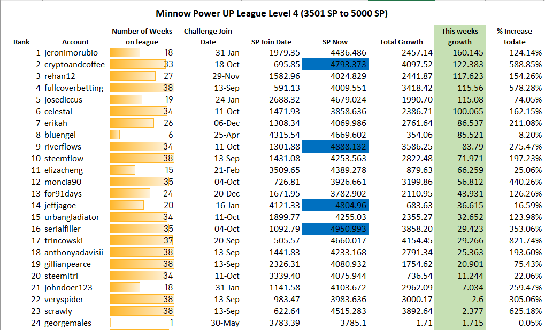Screen dimensions: 545x330
Task: Select this week's growth value 2.6
Action: [x=478, y=300]
